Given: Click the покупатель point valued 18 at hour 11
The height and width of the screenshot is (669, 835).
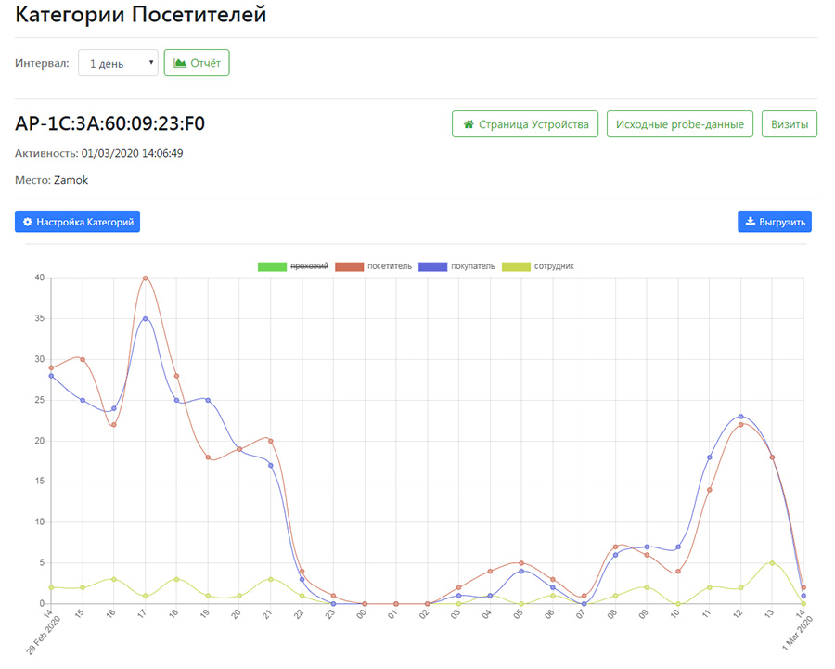Looking at the screenshot, I should pyautogui.click(x=710, y=457).
